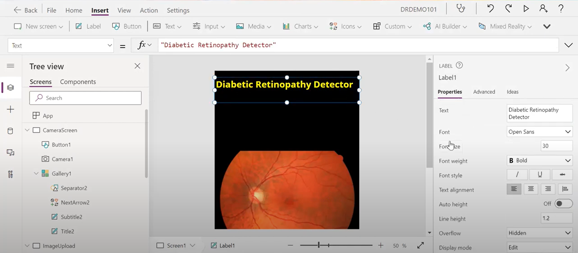
Task: Select Title2 in the tree
Action: pos(67,231)
